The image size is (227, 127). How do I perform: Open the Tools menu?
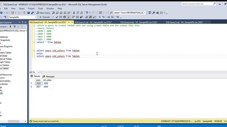click(x=40, y=8)
